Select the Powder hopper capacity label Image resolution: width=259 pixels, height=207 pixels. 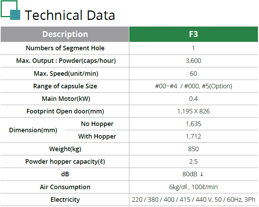65,162
